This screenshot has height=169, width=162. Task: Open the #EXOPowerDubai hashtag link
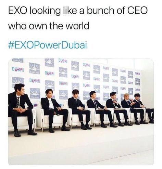[x=48, y=45]
